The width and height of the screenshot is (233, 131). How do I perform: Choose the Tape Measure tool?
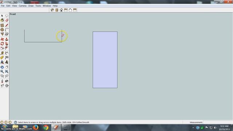click(2, 53)
